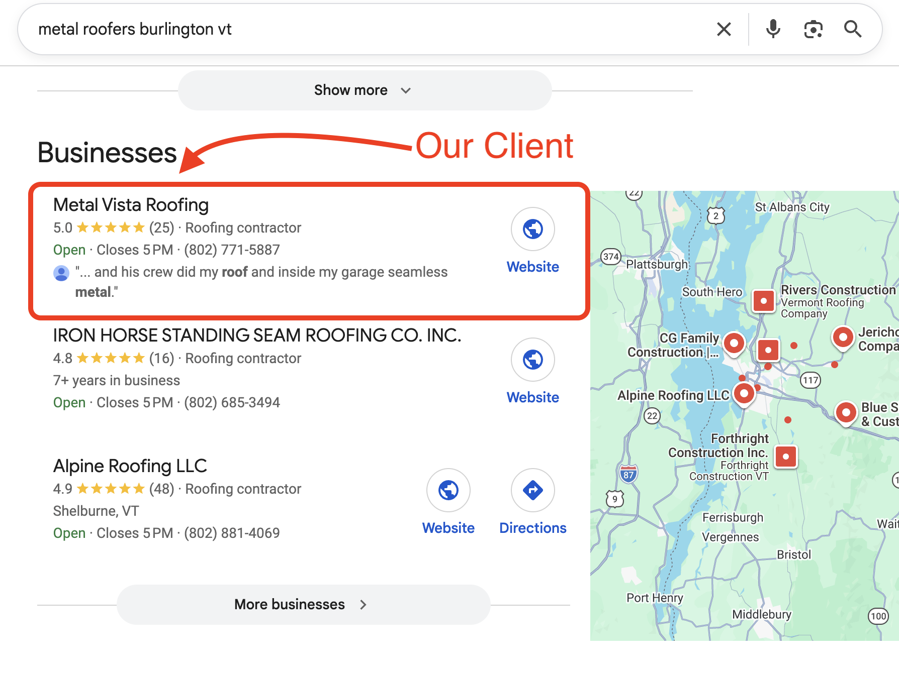Viewport: 899px width, 673px height.
Task: Click the 'Bristol' map label
Action: [794, 554]
